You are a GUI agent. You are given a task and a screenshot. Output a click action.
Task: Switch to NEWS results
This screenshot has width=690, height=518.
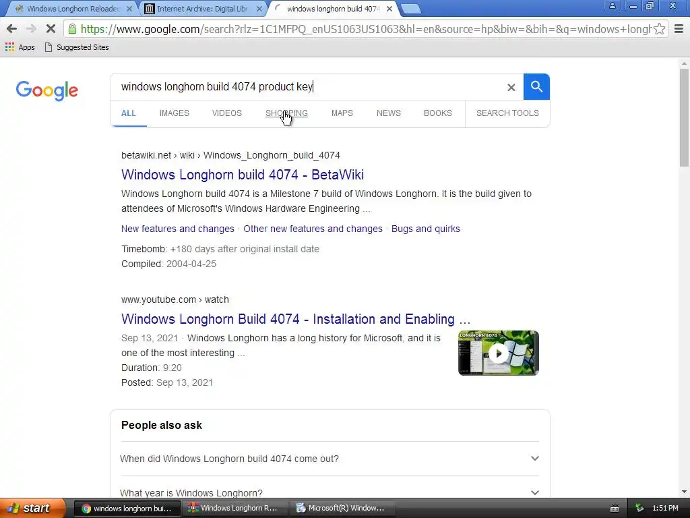pyautogui.click(x=389, y=113)
